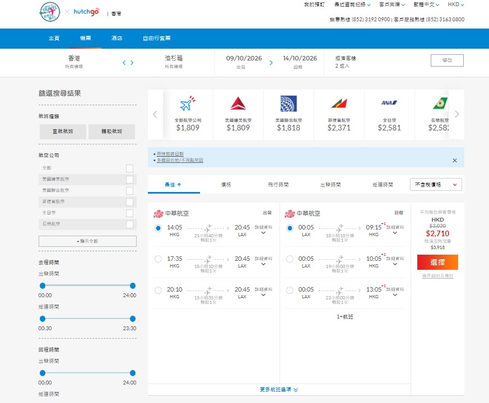The height and width of the screenshot is (403, 489).
Task: Select Delta Air Lines logo filter
Action: click(x=238, y=104)
